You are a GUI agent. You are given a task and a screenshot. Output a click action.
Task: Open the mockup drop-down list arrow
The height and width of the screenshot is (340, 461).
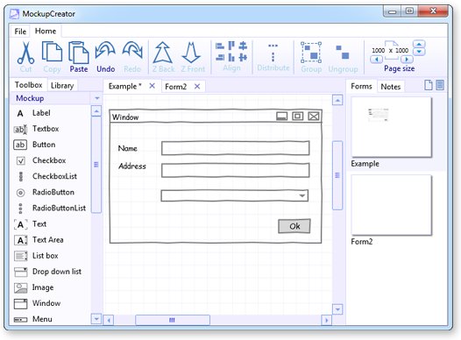302,195
